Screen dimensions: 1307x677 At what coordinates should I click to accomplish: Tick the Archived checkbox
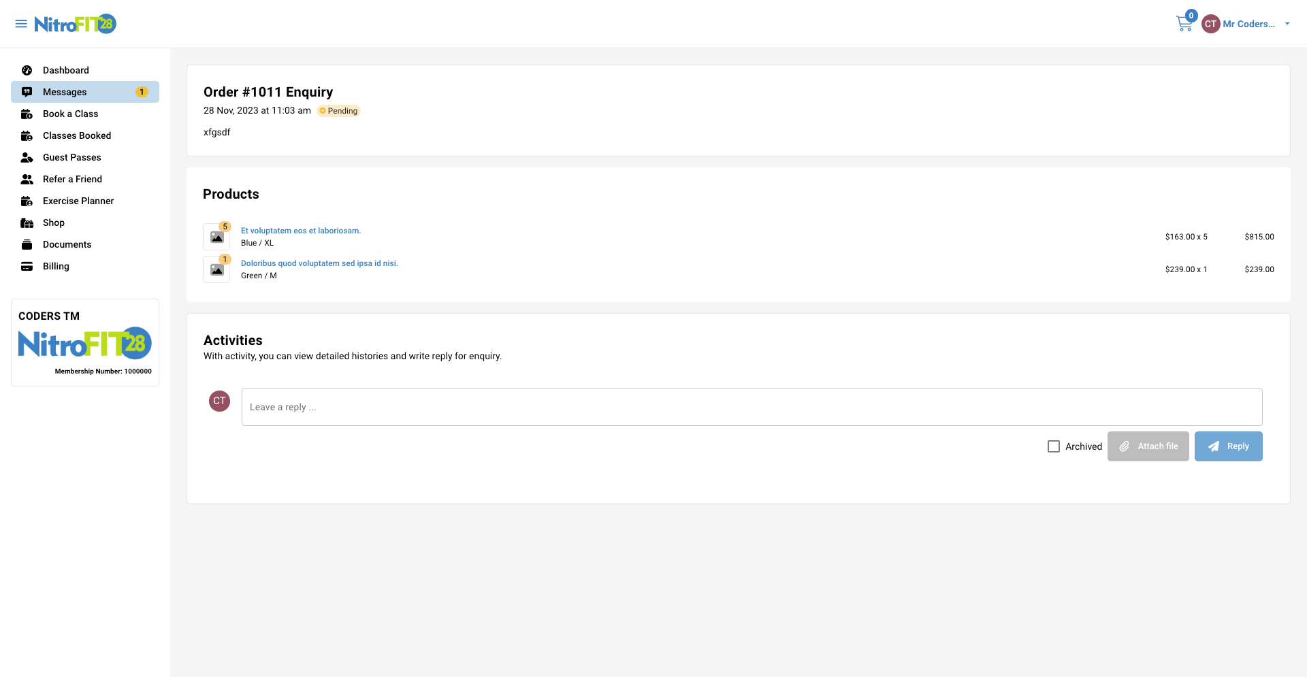tap(1054, 446)
